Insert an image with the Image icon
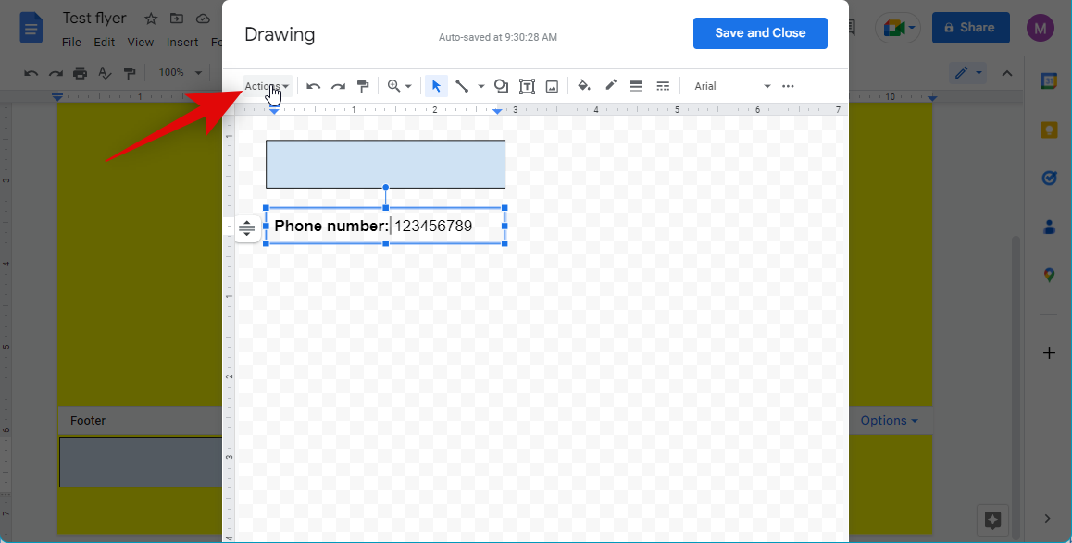The height and width of the screenshot is (543, 1072). (552, 86)
